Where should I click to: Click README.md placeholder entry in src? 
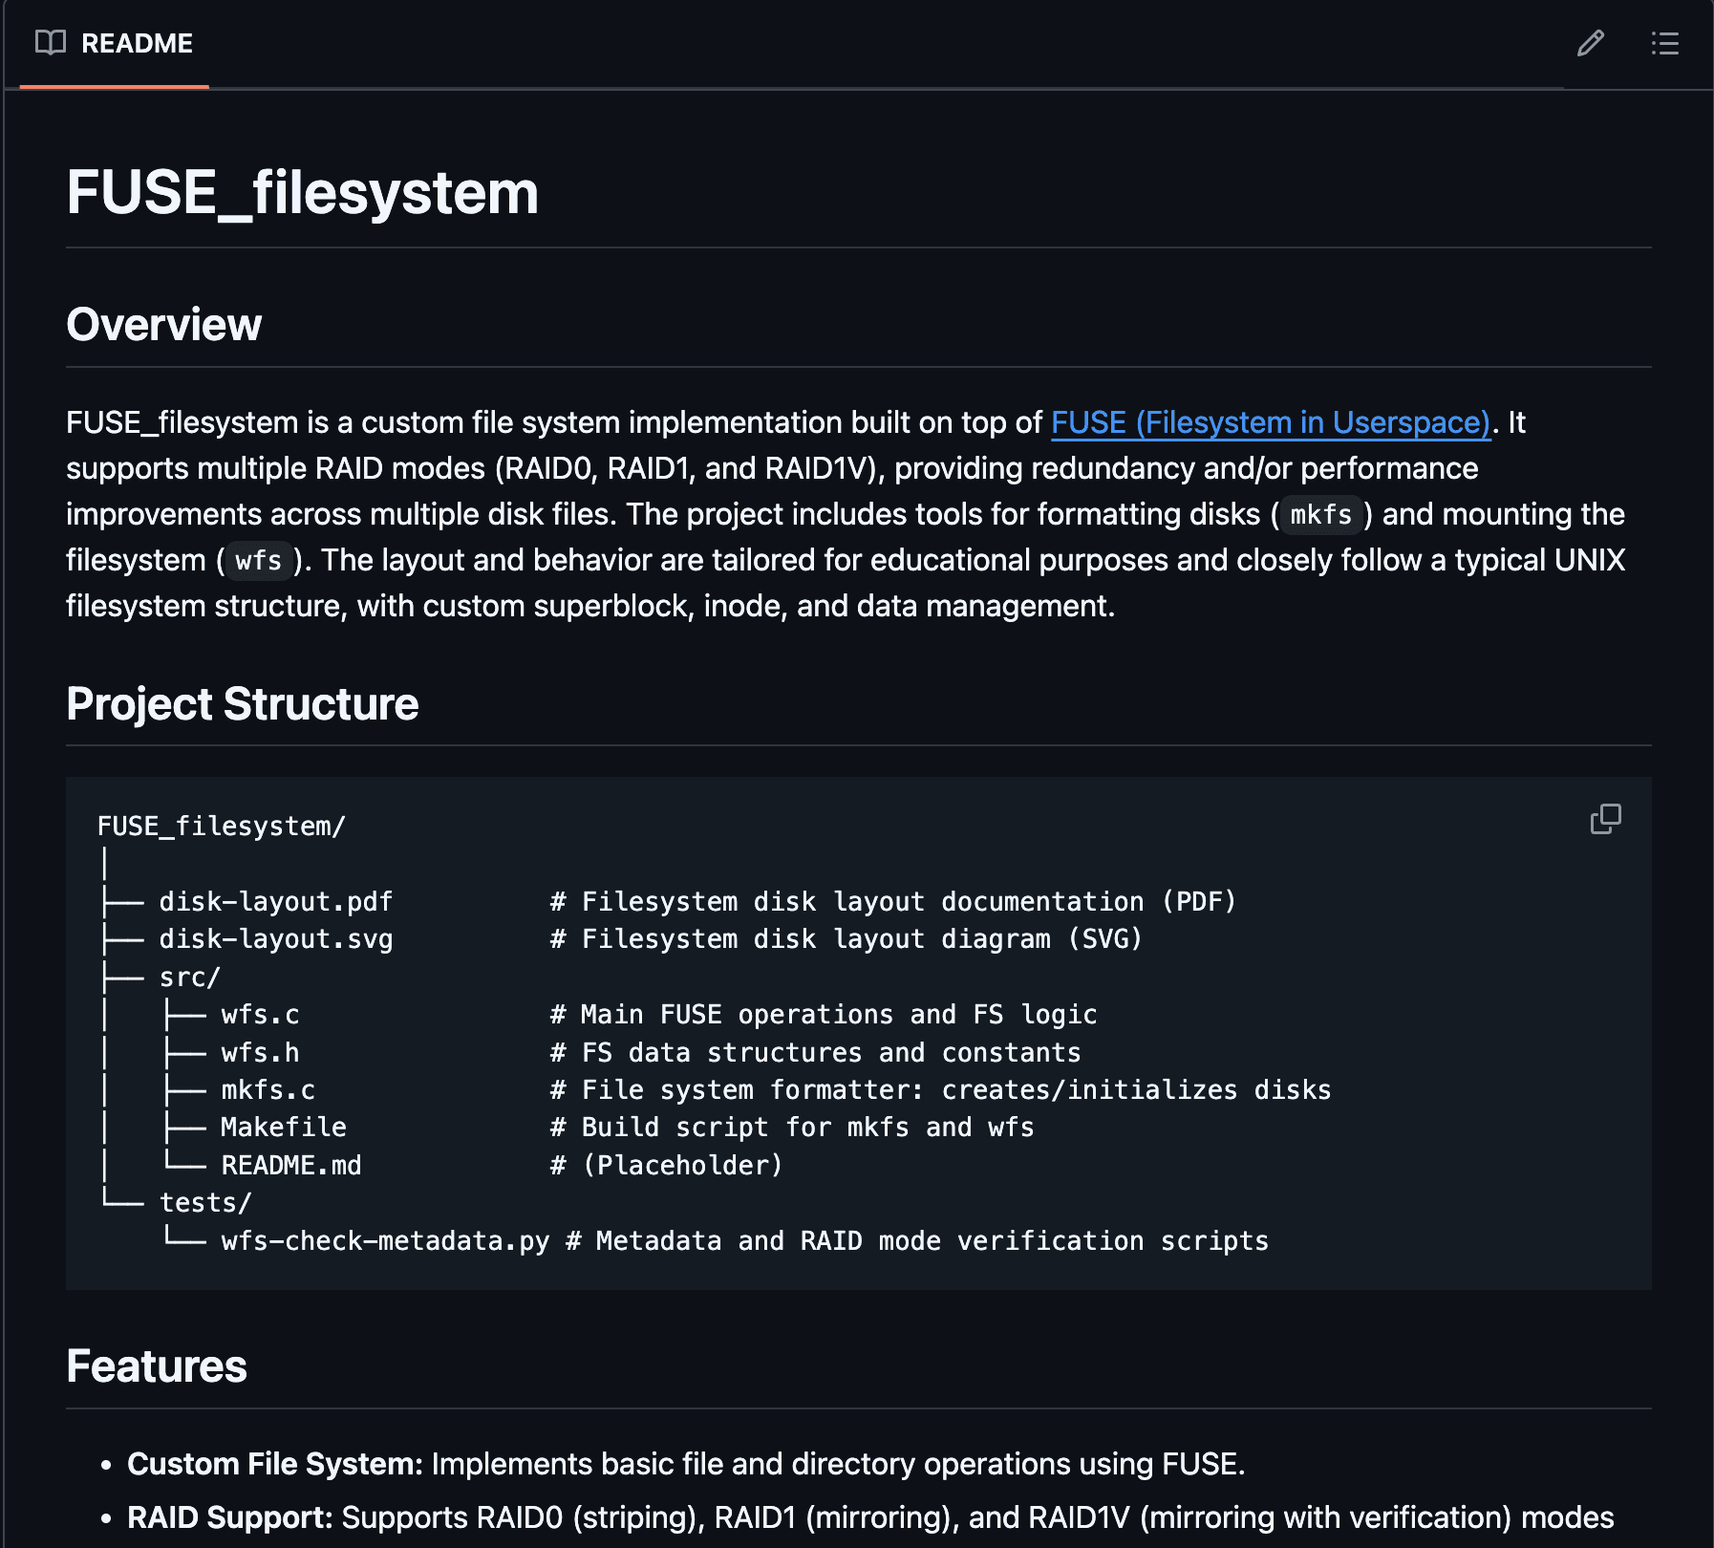click(290, 1165)
